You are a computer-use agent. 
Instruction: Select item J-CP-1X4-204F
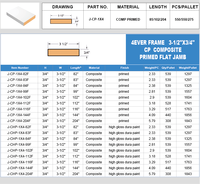(19, 121)
